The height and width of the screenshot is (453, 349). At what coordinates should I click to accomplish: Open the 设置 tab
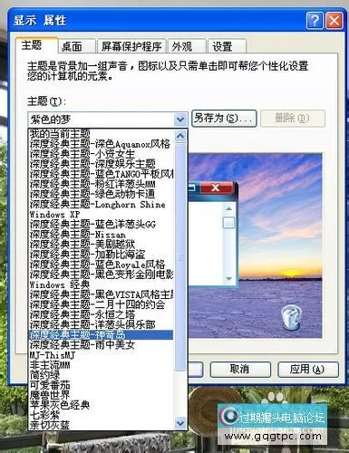tap(227, 46)
